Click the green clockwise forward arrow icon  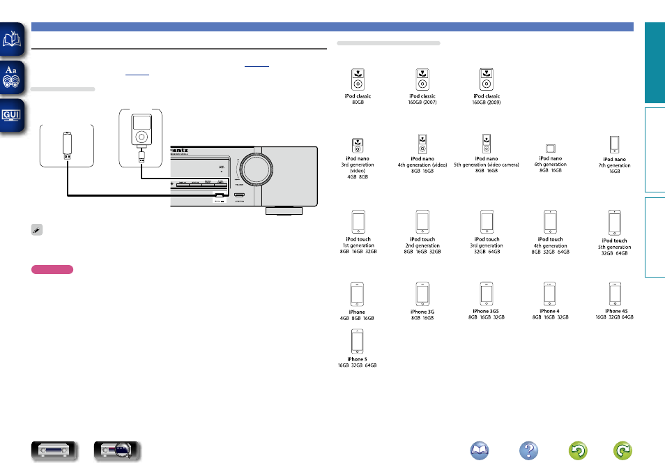(622, 450)
